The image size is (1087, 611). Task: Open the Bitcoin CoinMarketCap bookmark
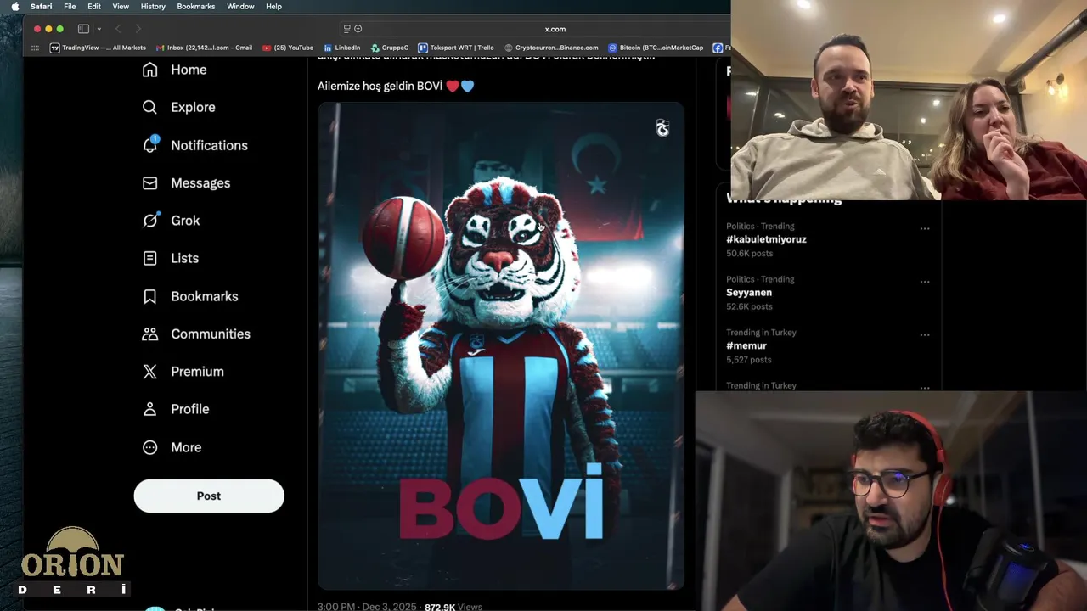pyautogui.click(x=656, y=48)
